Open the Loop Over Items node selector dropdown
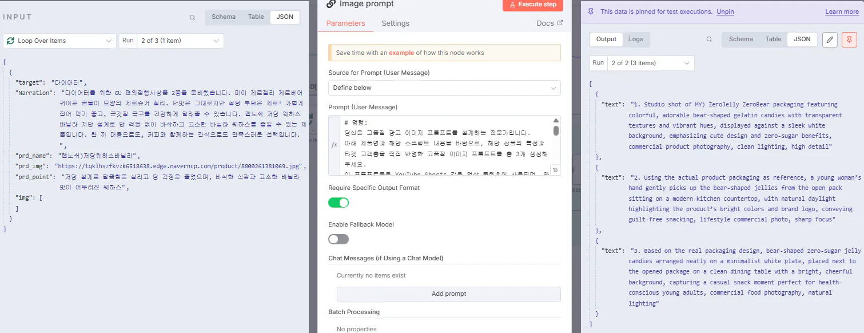Image resolution: width=864 pixels, height=333 pixels. click(x=109, y=41)
